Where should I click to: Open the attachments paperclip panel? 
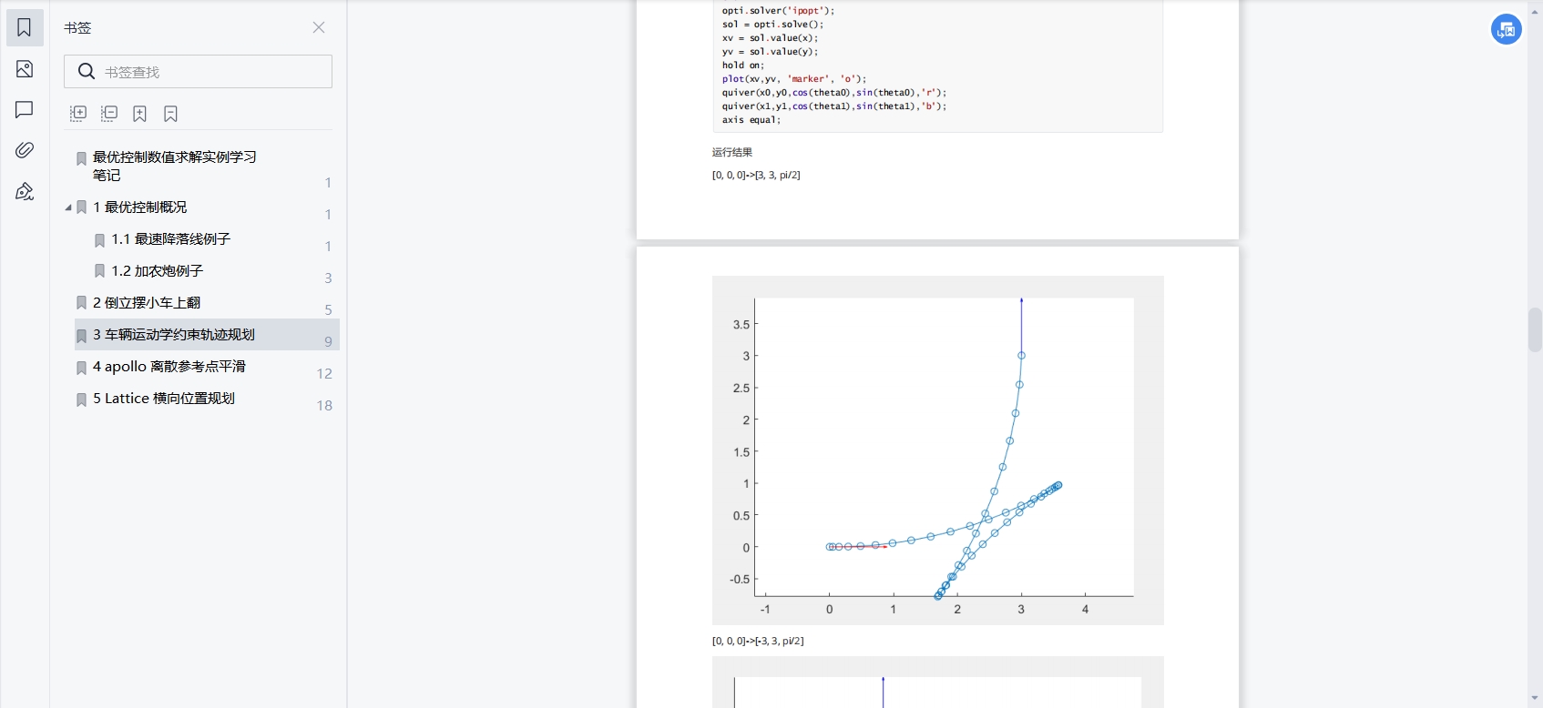(25, 149)
